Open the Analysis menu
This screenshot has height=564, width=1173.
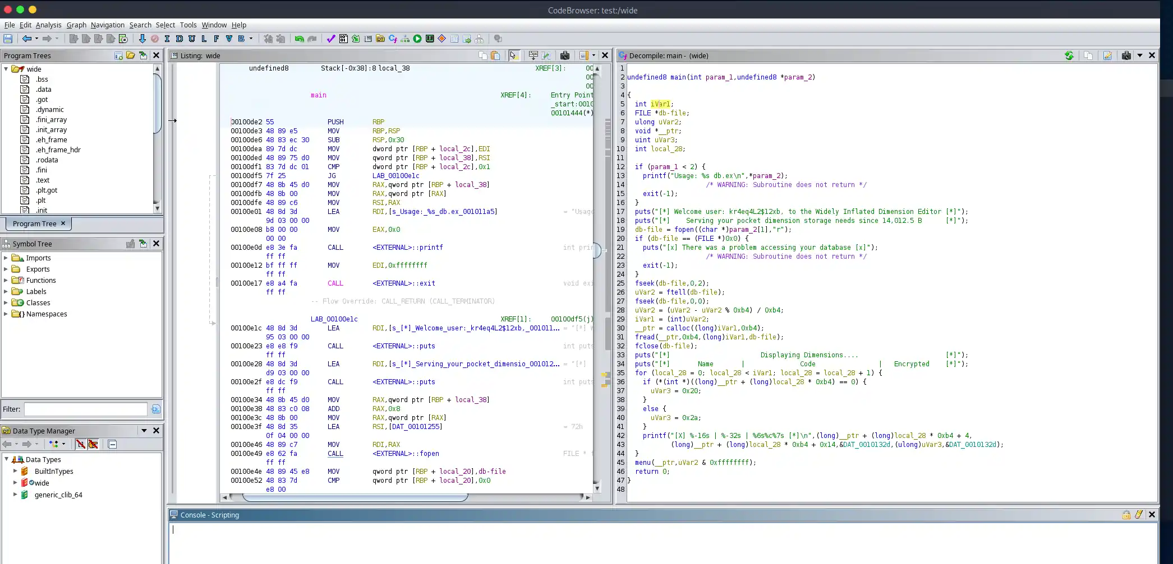[48, 25]
